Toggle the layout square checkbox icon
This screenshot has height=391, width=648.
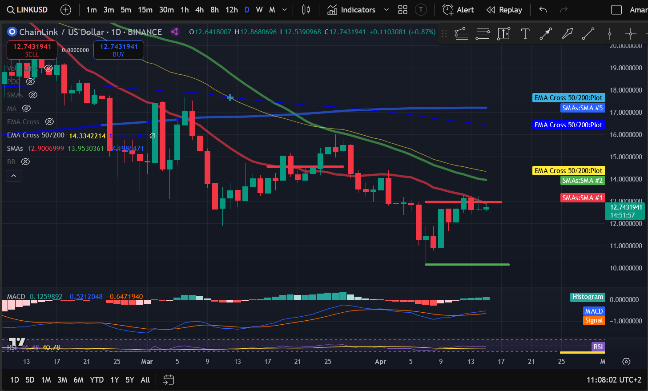pyautogui.click(x=616, y=10)
